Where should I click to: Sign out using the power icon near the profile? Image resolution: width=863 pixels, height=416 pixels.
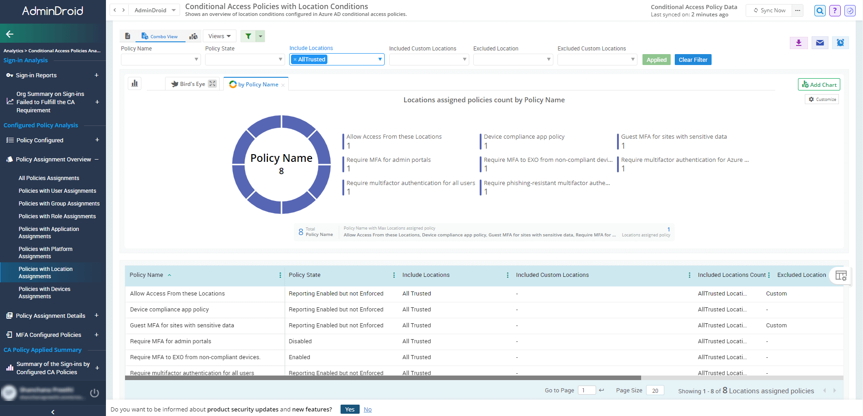95,393
